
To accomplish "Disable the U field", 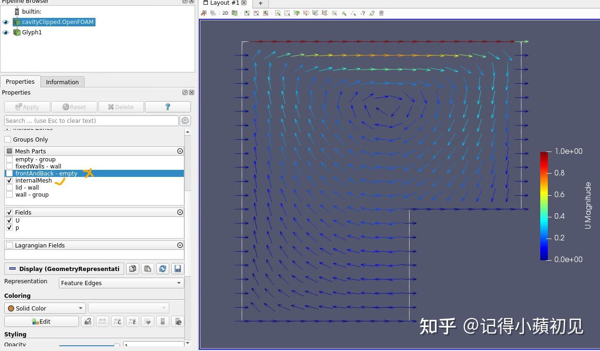I will click(9, 220).
